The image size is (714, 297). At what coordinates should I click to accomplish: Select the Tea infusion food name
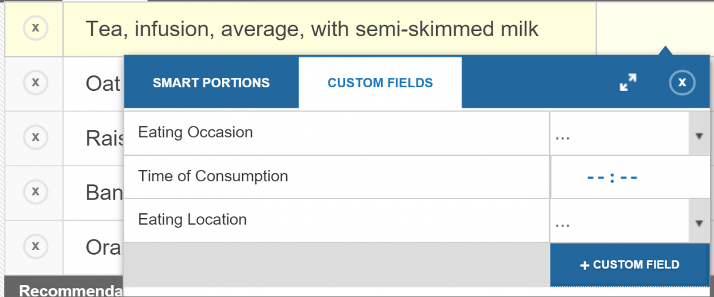pos(312,29)
